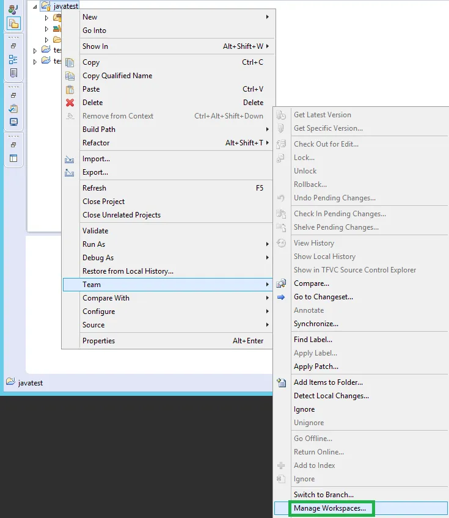Open the Debug As submenu
The image size is (449, 518).
pyautogui.click(x=167, y=258)
